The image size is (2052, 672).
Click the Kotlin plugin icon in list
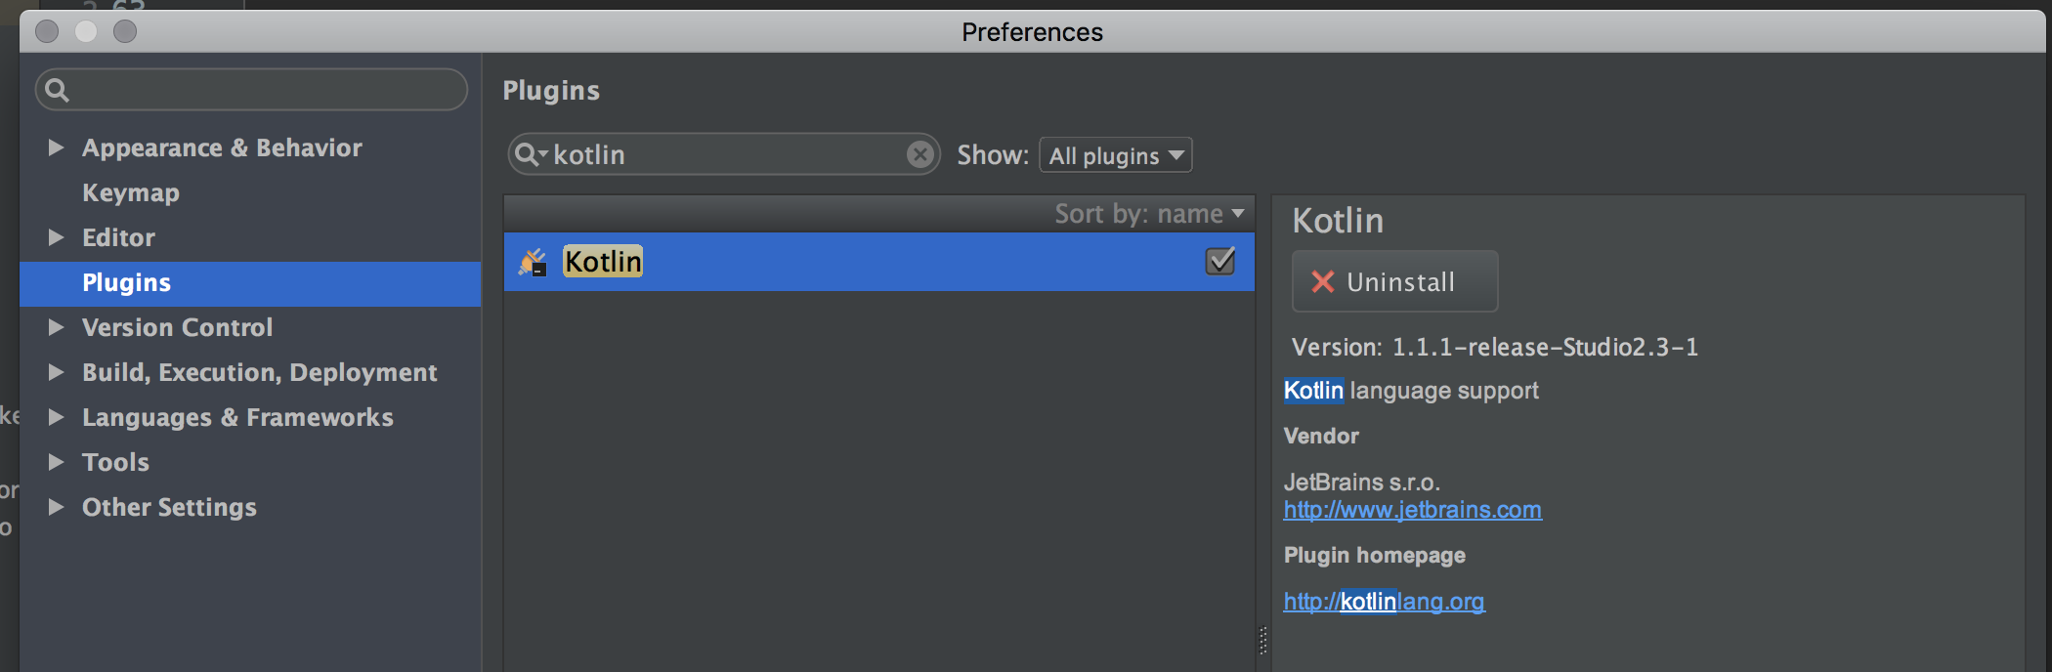(x=533, y=262)
